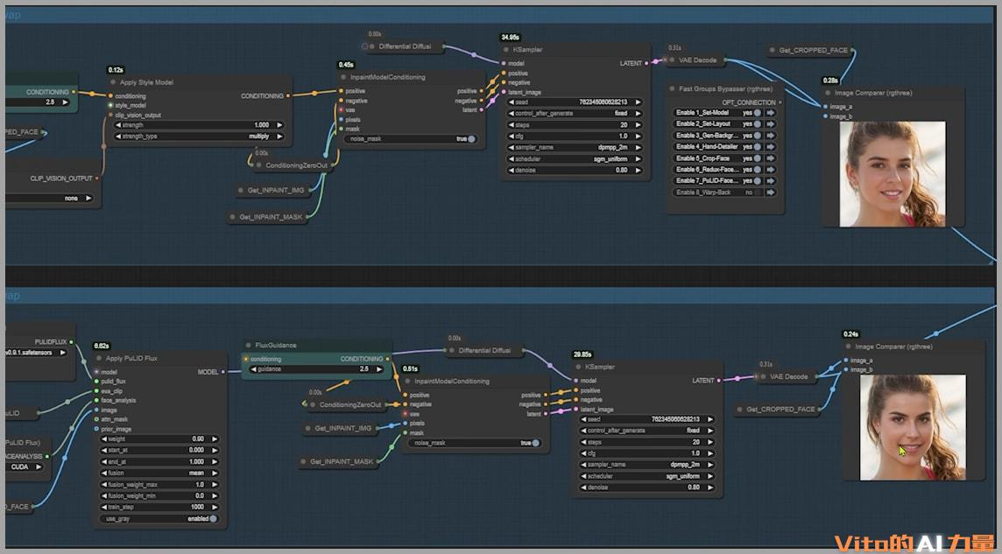The image size is (1002, 554).
Task: Click the face preview in the 0.24s Image Comparer
Action: [913, 427]
